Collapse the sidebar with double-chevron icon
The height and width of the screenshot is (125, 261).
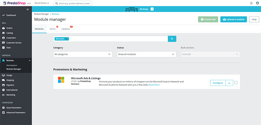(x=28, y=9)
